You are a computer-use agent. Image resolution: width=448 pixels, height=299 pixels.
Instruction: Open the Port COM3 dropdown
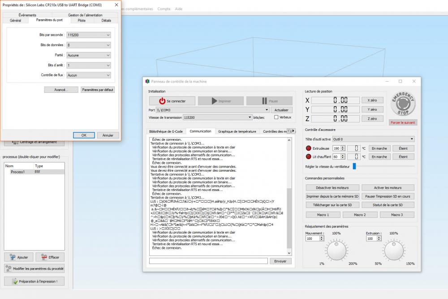212,110
